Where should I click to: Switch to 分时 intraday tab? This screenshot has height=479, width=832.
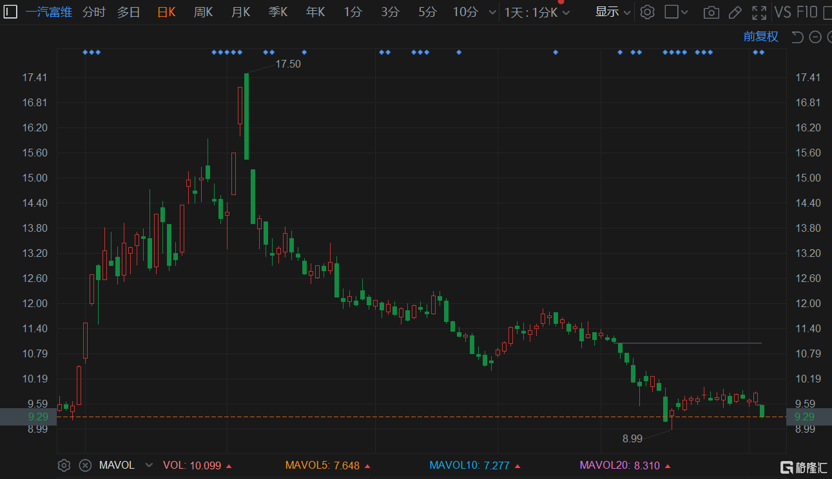[x=93, y=12]
